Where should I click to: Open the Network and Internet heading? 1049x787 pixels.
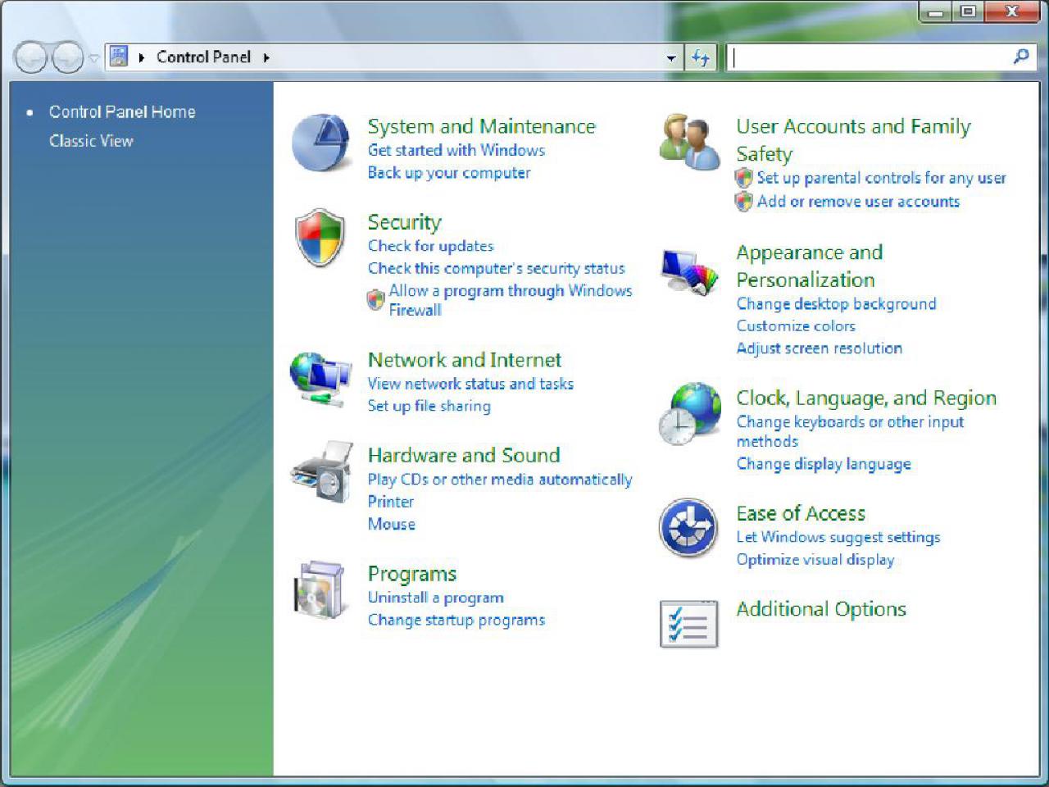pyautogui.click(x=465, y=360)
